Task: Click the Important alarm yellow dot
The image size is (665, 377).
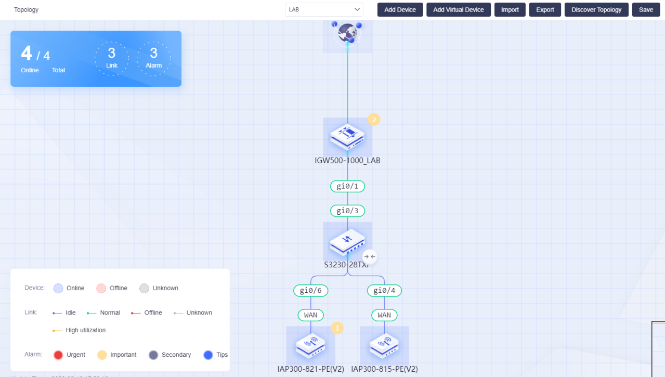Action: coord(102,355)
